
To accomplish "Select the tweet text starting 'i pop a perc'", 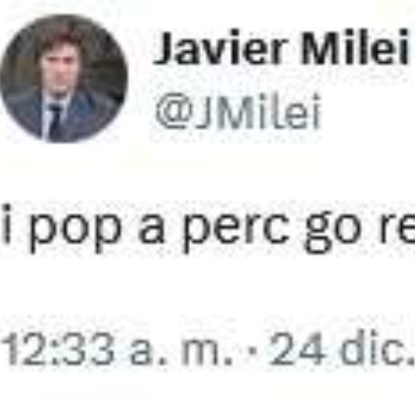I will click(x=207, y=228).
